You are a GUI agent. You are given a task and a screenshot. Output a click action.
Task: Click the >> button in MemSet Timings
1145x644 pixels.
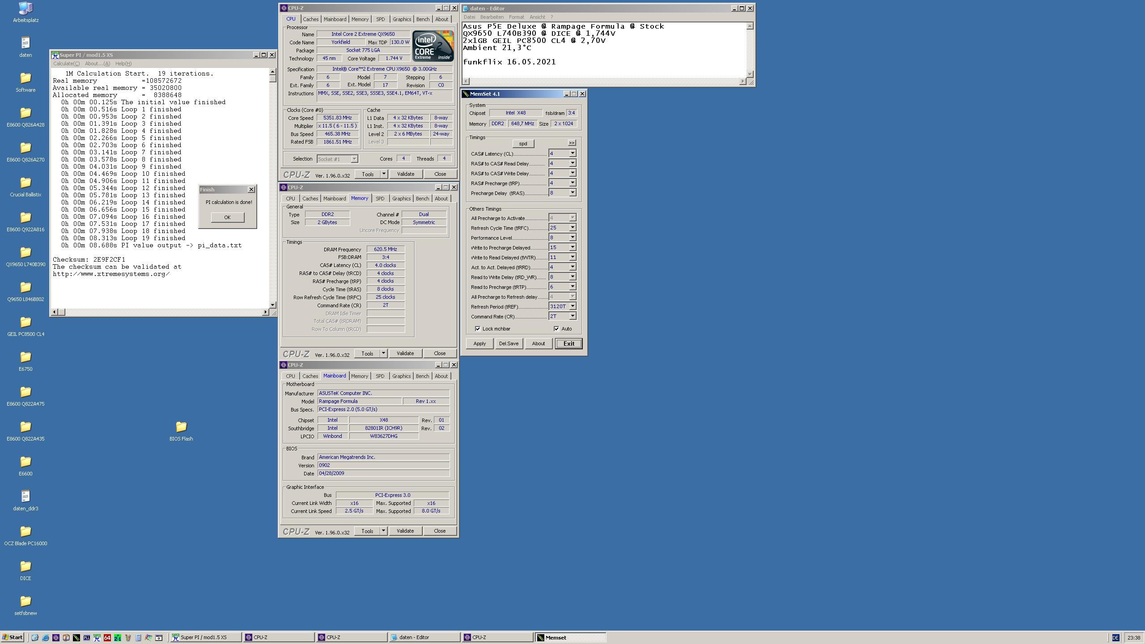[572, 143]
